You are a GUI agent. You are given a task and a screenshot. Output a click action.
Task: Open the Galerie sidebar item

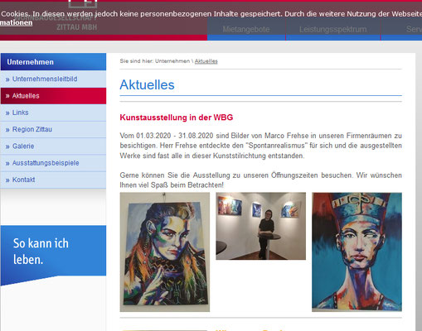[x=53, y=146]
